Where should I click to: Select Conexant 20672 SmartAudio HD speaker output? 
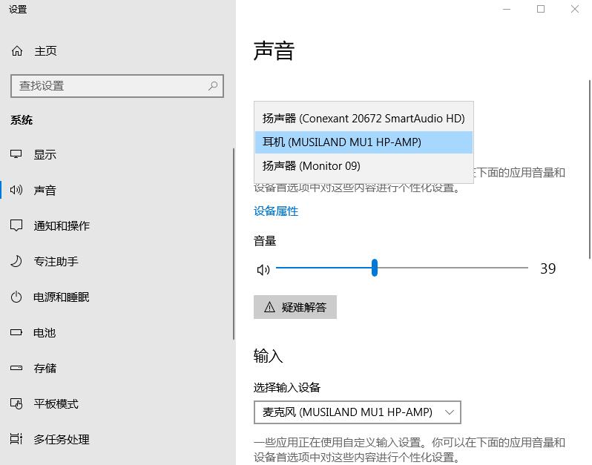[x=363, y=119]
